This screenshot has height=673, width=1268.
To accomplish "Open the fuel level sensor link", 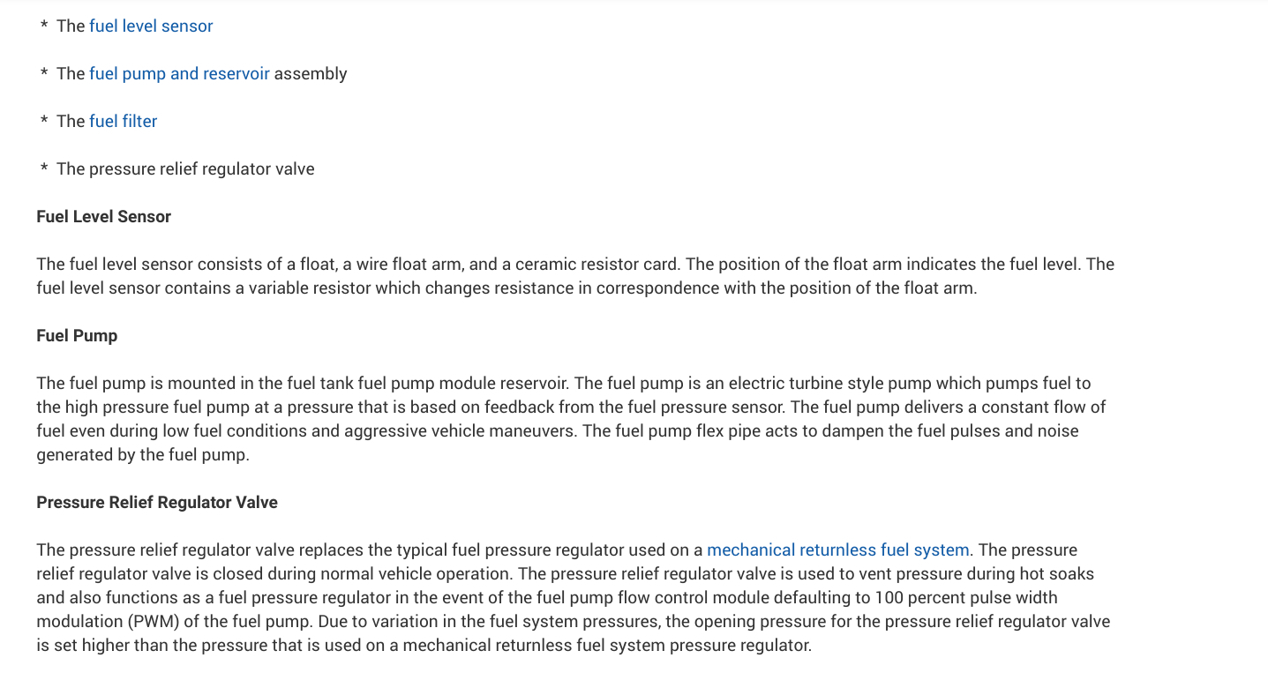I will [x=151, y=26].
